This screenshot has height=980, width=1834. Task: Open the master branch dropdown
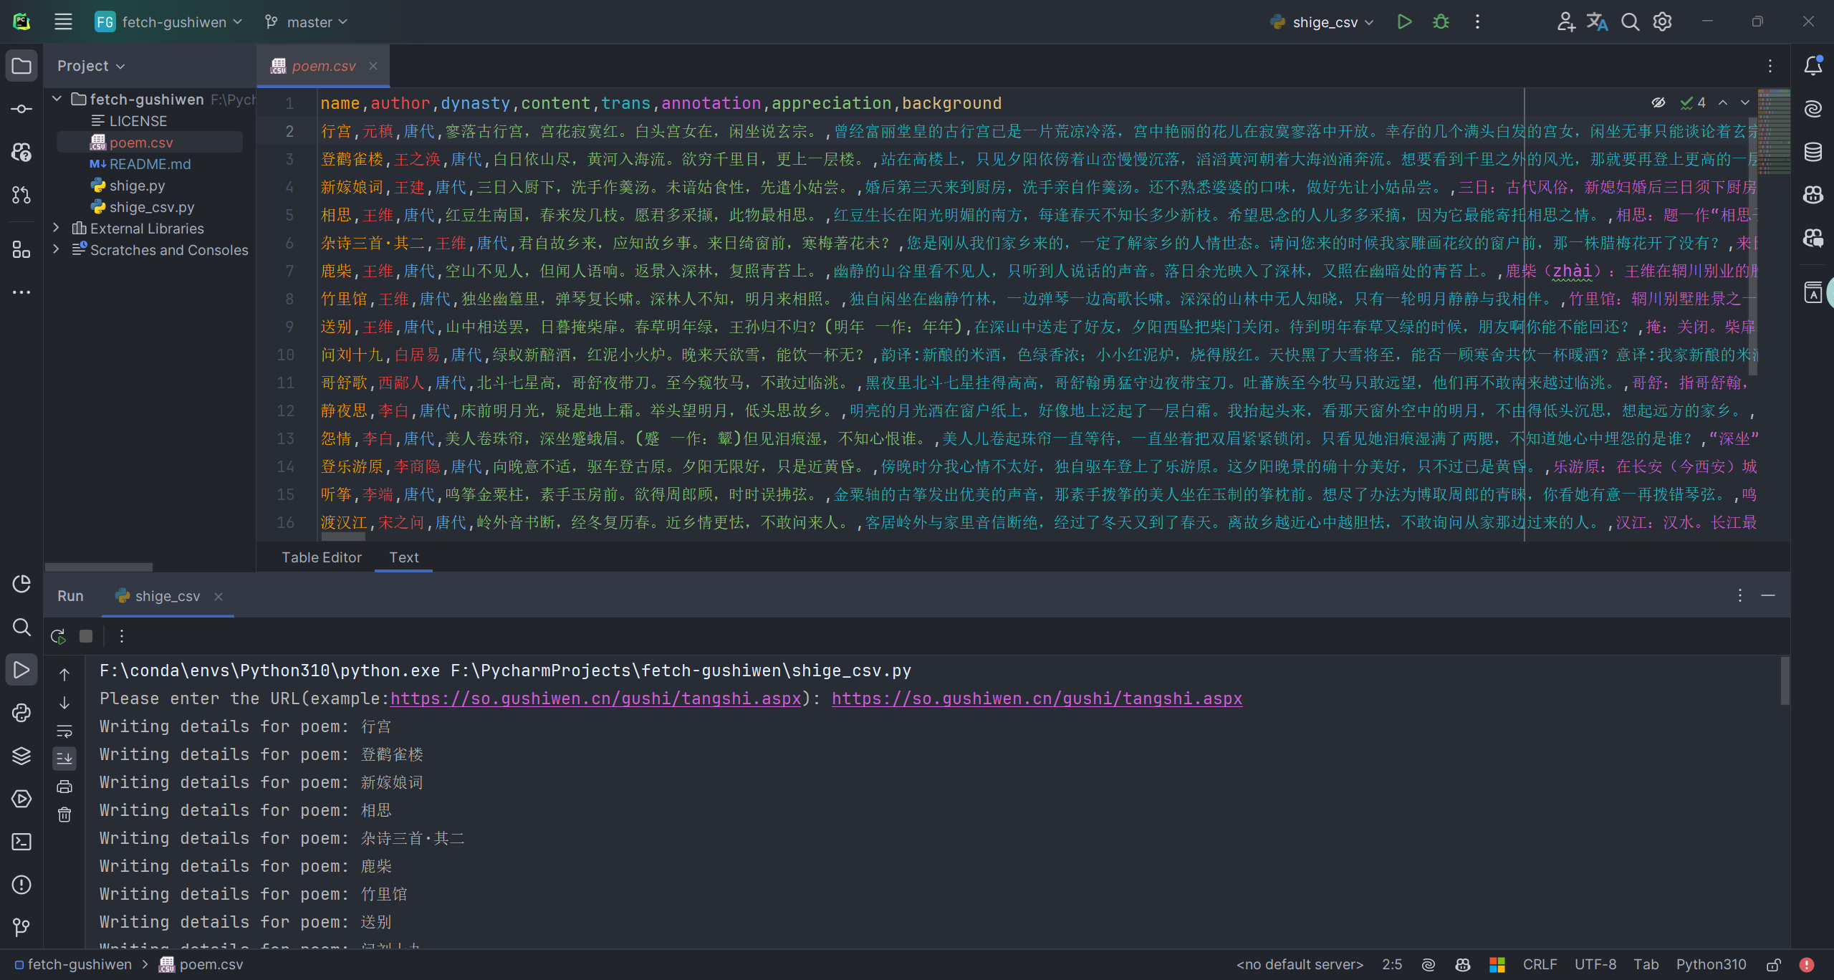click(x=307, y=22)
